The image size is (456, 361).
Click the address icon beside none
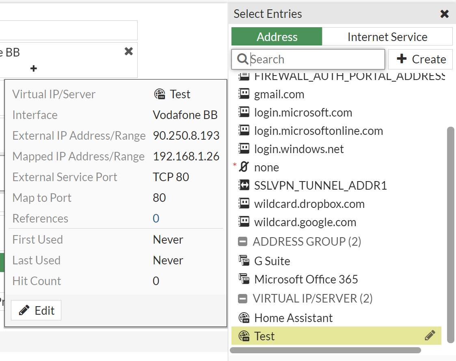244,167
